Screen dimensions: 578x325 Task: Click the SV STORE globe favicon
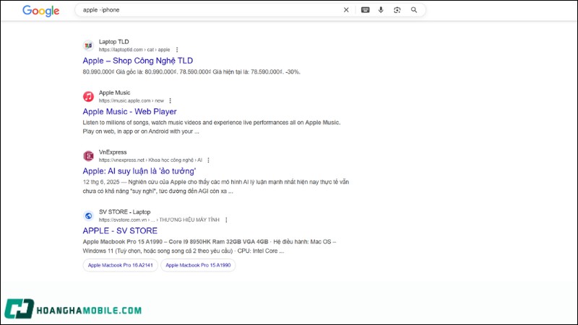(88, 215)
